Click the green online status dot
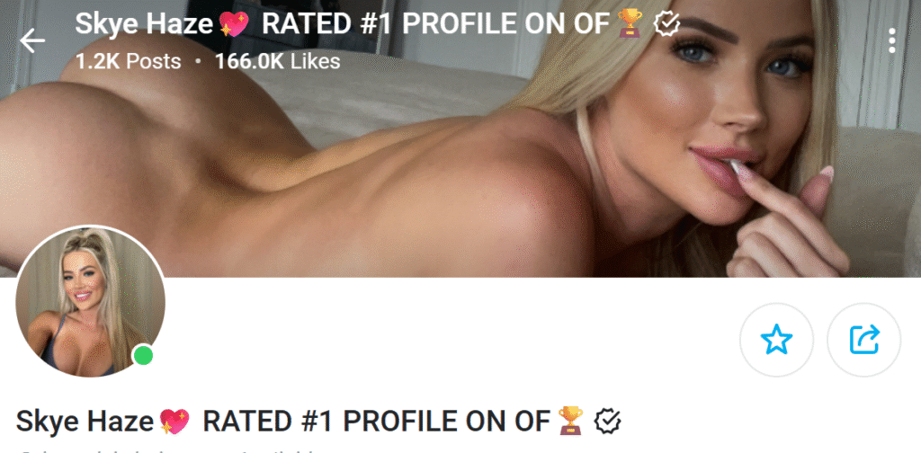 143,355
